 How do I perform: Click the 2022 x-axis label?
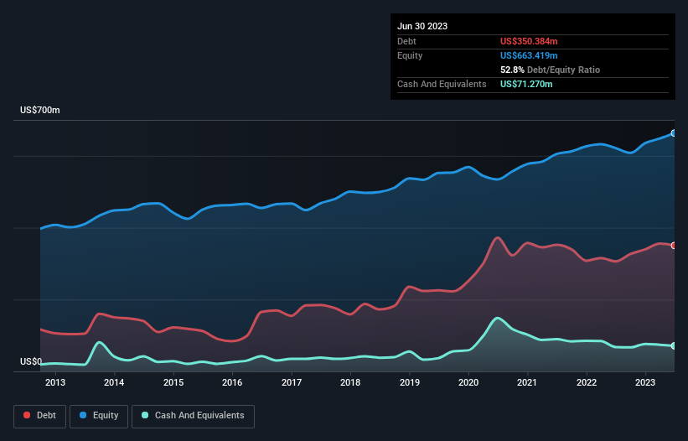[587, 382]
